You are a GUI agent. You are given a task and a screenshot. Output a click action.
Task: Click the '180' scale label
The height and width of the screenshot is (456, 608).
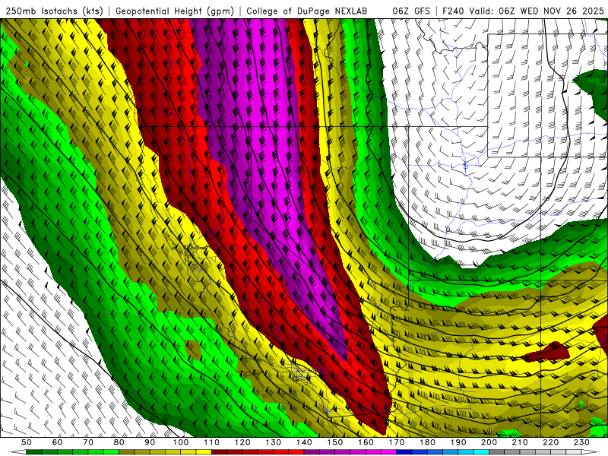427,442
